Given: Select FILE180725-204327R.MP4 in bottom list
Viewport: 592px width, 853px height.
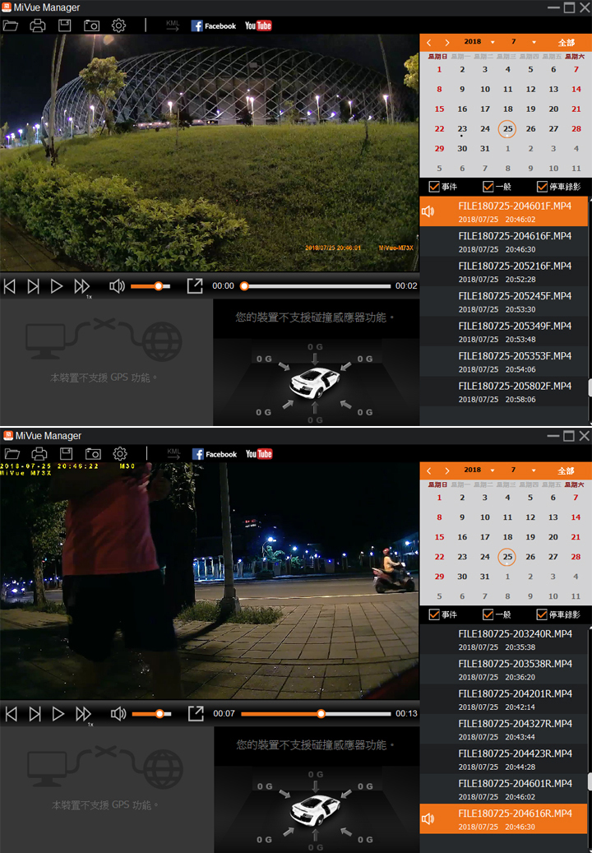Looking at the screenshot, I should click(503, 729).
